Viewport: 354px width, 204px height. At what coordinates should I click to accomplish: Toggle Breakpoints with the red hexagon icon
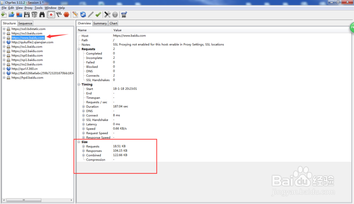pos(67,15)
